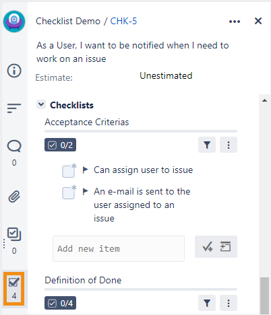Open Definition of Done vertical dots menu

[229, 303]
